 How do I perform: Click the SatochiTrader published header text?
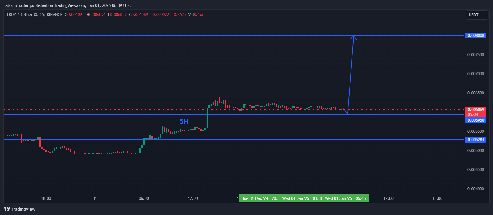tap(67, 5)
